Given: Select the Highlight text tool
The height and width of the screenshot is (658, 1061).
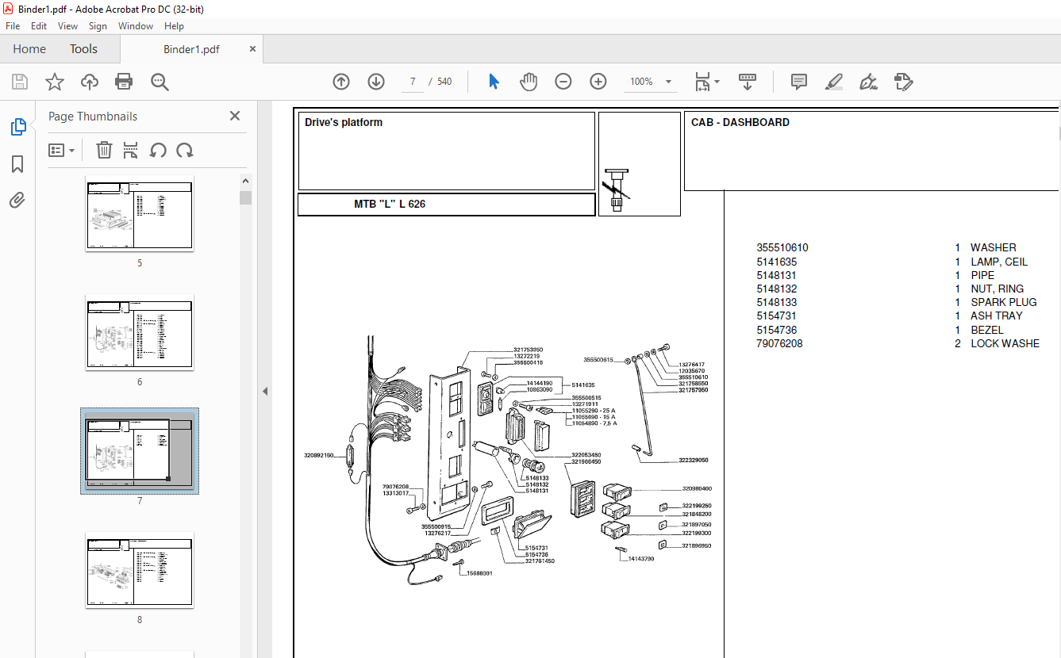Looking at the screenshot, I should (x=833, y=82).
